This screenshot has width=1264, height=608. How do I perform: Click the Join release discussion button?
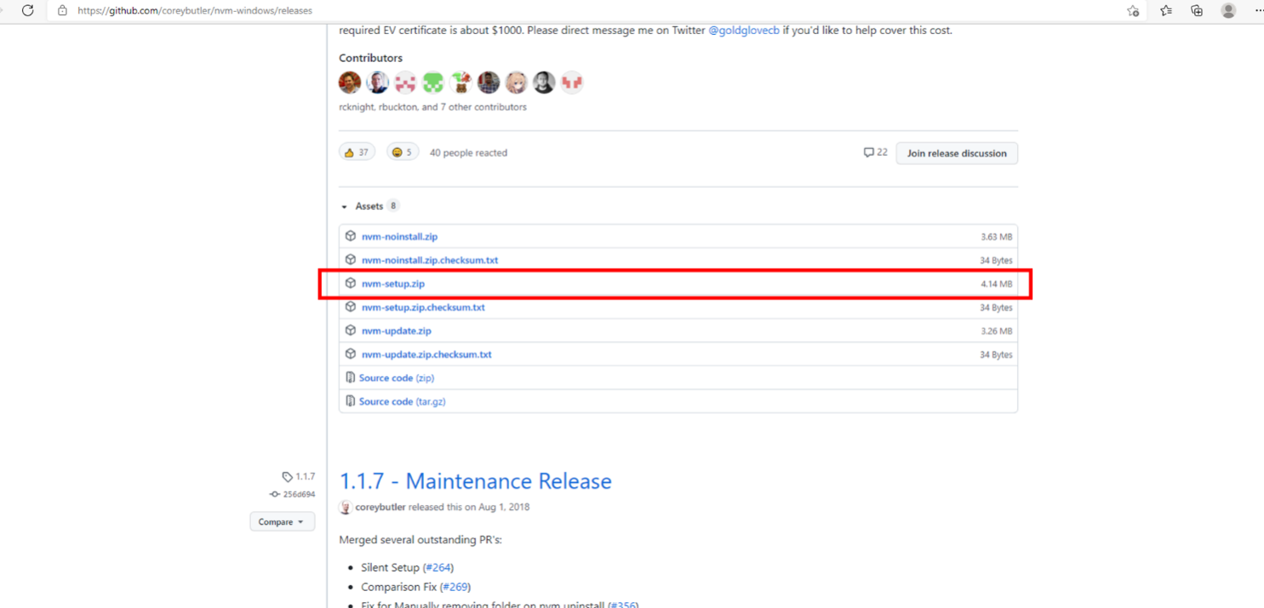(x=957, y=153)
